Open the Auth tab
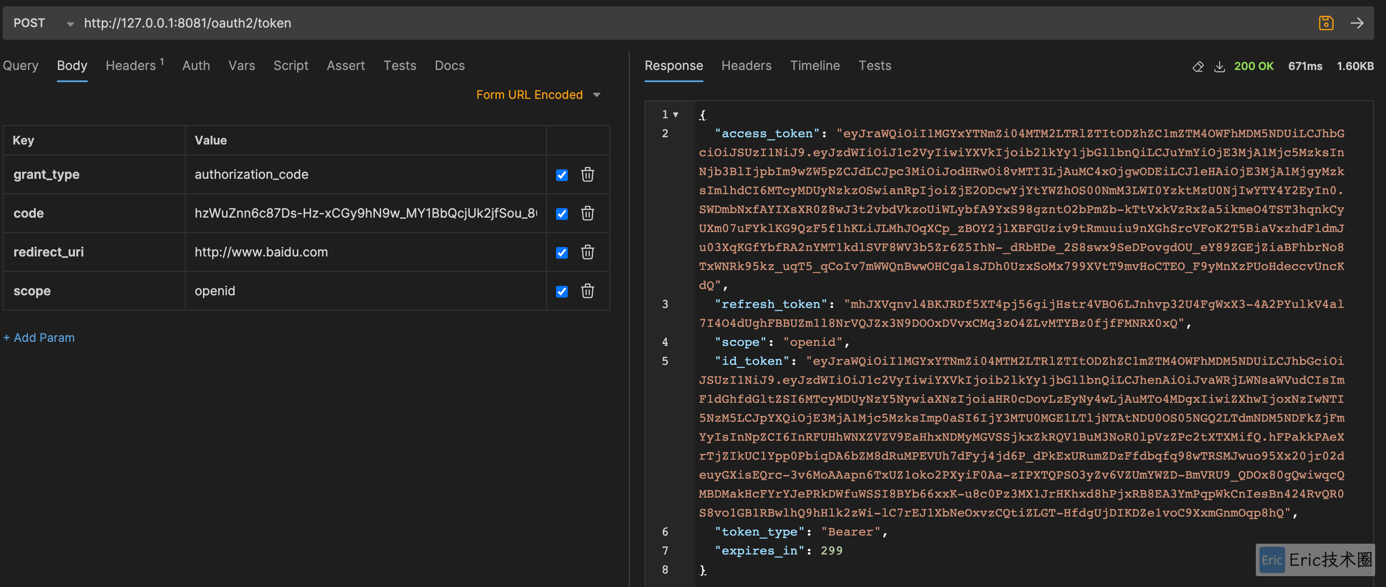This screenshot has height=587, width=1386. (196, 65)
